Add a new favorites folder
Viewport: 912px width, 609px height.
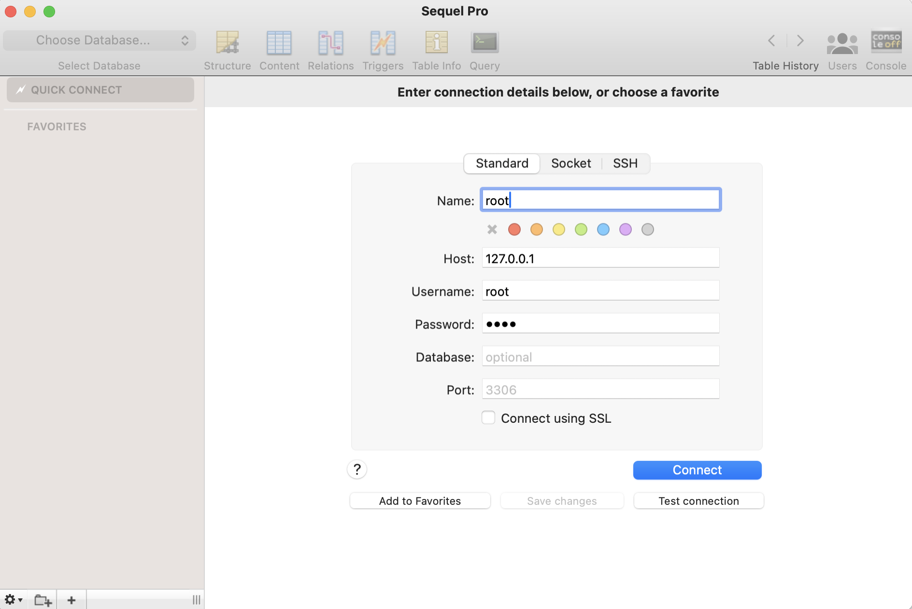tap(43, 600)
